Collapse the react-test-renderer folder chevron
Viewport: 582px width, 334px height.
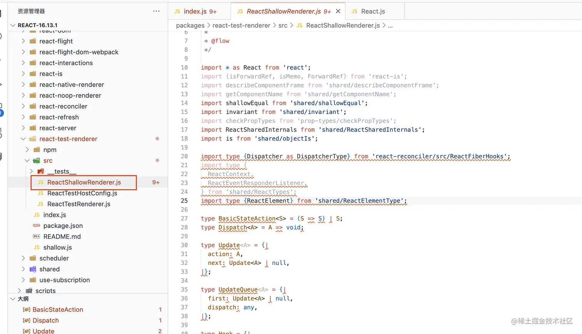coord(23,139)
